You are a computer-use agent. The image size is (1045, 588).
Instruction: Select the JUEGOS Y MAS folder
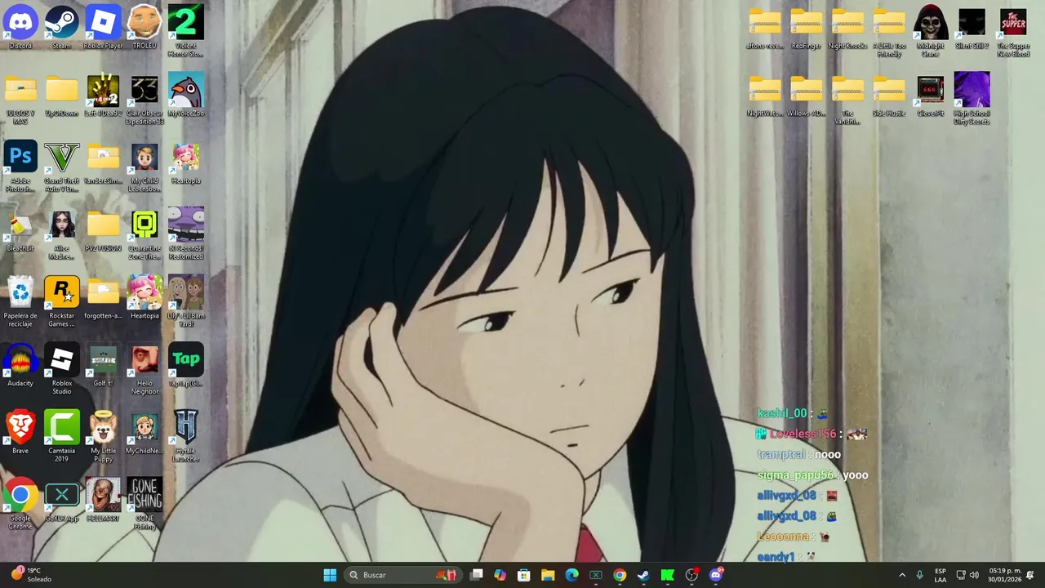click(20, 99)
